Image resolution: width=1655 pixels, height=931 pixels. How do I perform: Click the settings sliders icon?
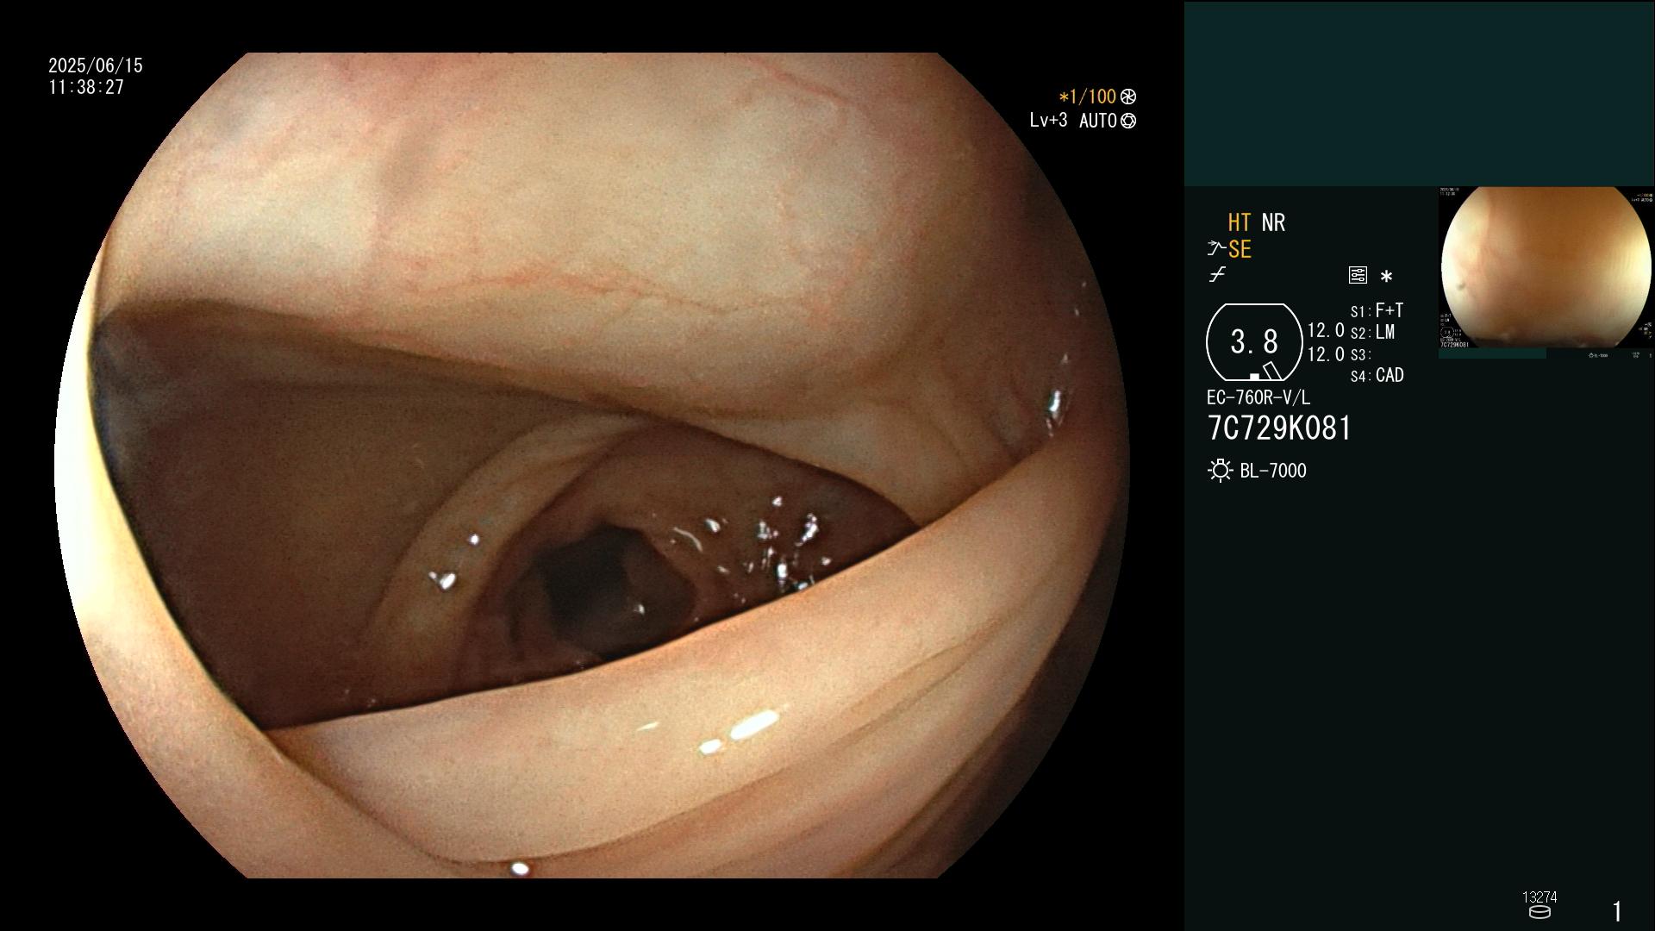(x=1358, y=276)
